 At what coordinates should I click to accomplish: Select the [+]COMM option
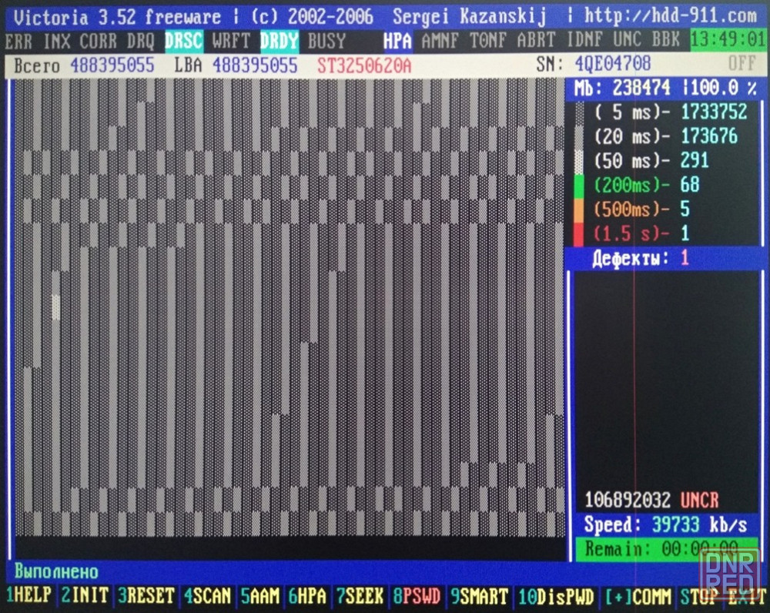[x=638, y=596]
